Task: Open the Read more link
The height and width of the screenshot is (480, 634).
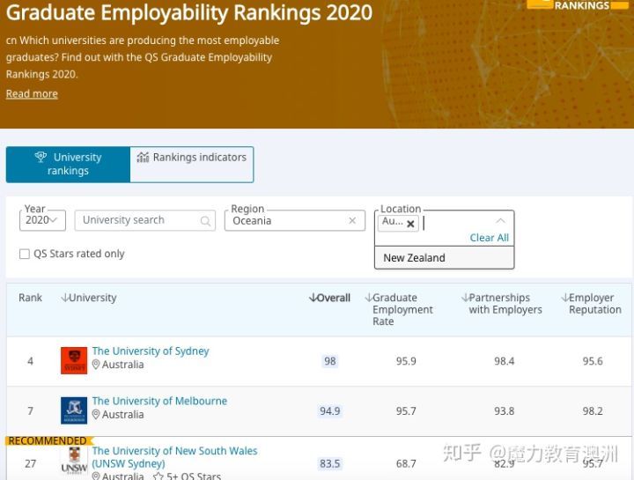Action: click(x=32, y=94)
